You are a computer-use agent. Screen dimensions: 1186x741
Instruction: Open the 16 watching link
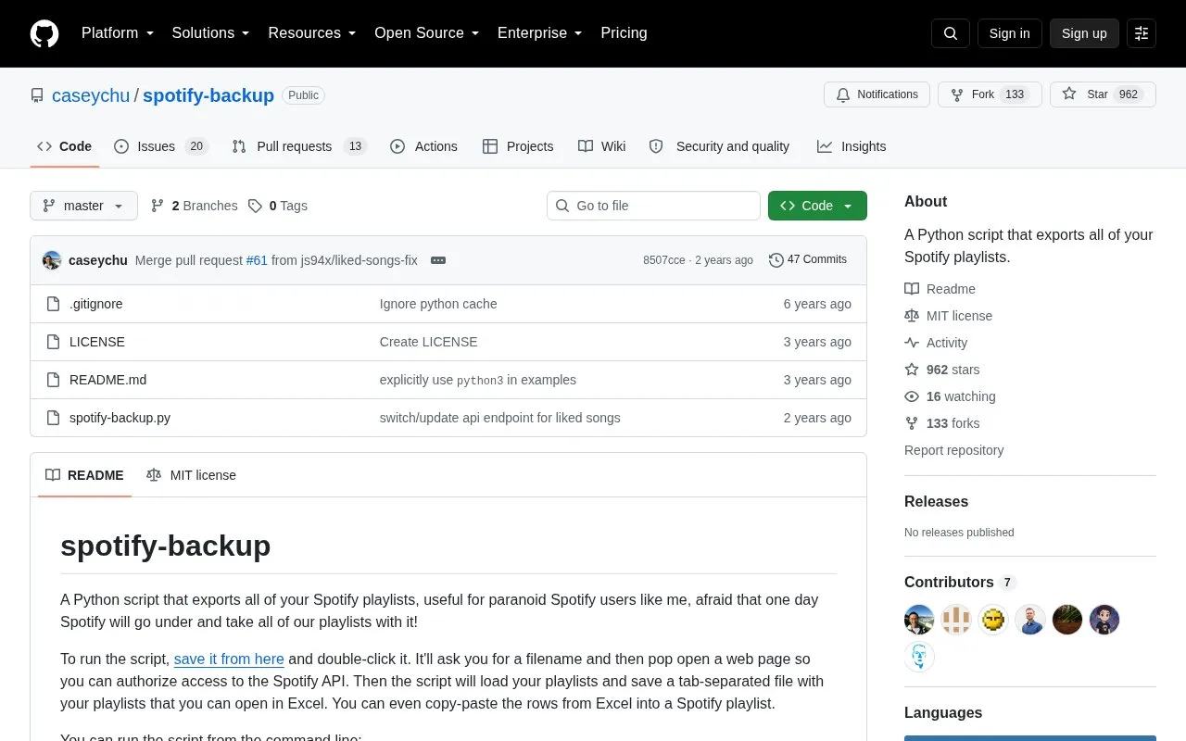[x=950, y=396]
